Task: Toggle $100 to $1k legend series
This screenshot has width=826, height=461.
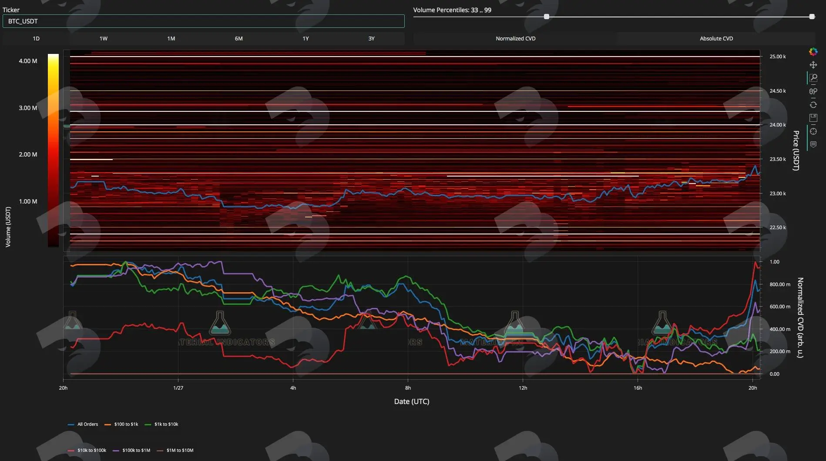Action: pos(121,424)
